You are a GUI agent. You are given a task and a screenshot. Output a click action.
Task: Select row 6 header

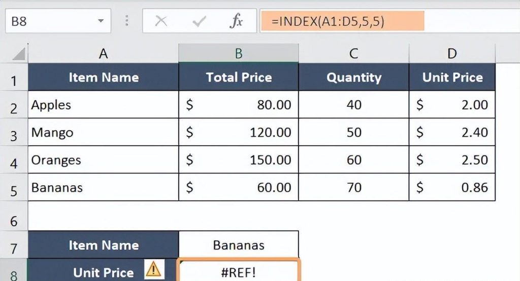click(x=14, y=221)
